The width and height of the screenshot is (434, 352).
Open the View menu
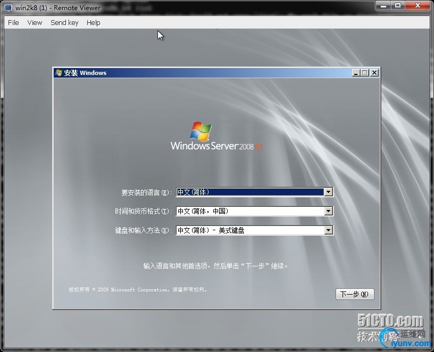tap(35, 23)
